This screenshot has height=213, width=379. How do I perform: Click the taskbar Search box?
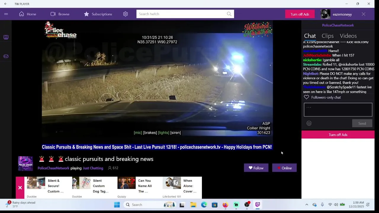click(150, 205)
